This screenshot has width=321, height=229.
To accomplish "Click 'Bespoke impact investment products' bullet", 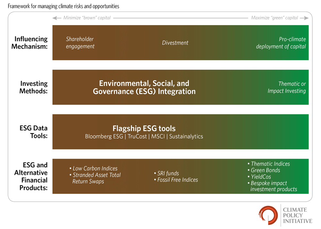I will (272, 186).
